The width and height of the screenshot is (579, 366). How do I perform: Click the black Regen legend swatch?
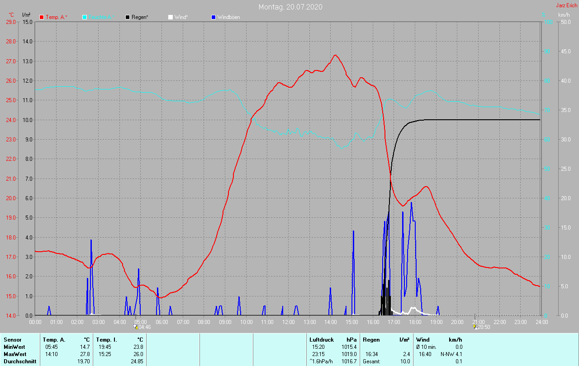(128, 17)
